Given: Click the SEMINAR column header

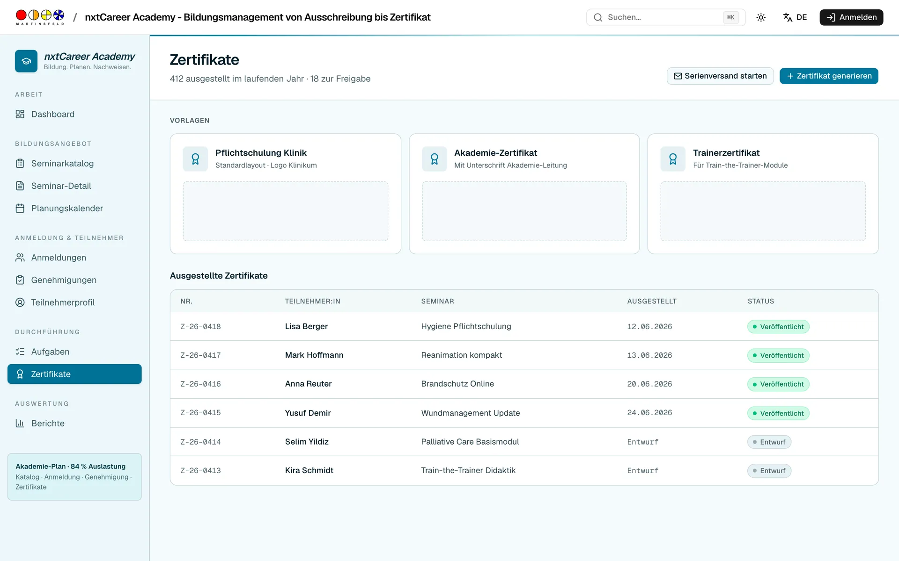Looking at the screenshot, I should pyautogui.click(x=437, y=301).
